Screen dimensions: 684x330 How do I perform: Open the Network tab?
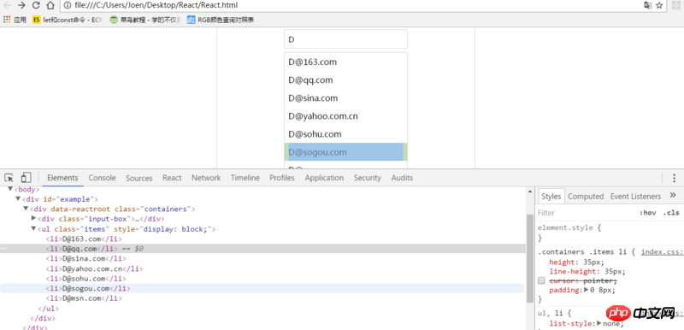(x=206, y=178)
